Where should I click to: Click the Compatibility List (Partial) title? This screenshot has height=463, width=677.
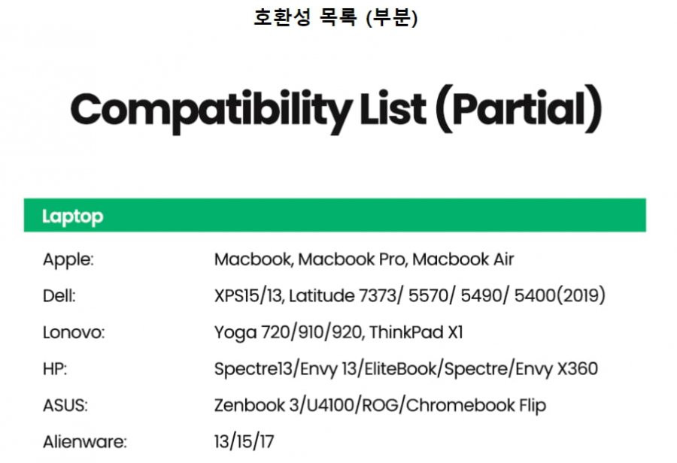[x=336, y=109]
